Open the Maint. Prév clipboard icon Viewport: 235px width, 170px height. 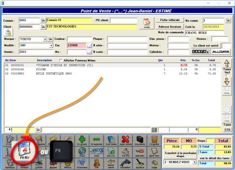(x=154, y=152)
